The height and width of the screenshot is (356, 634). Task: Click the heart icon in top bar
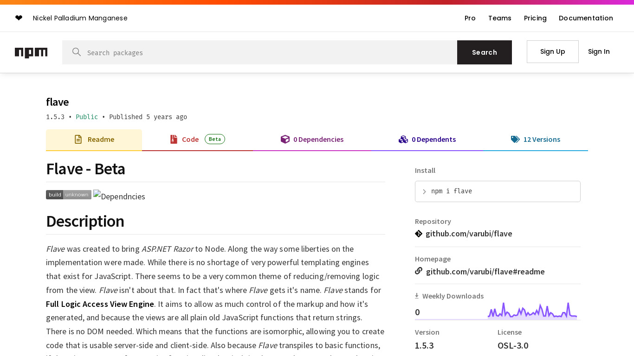(19, 18)
